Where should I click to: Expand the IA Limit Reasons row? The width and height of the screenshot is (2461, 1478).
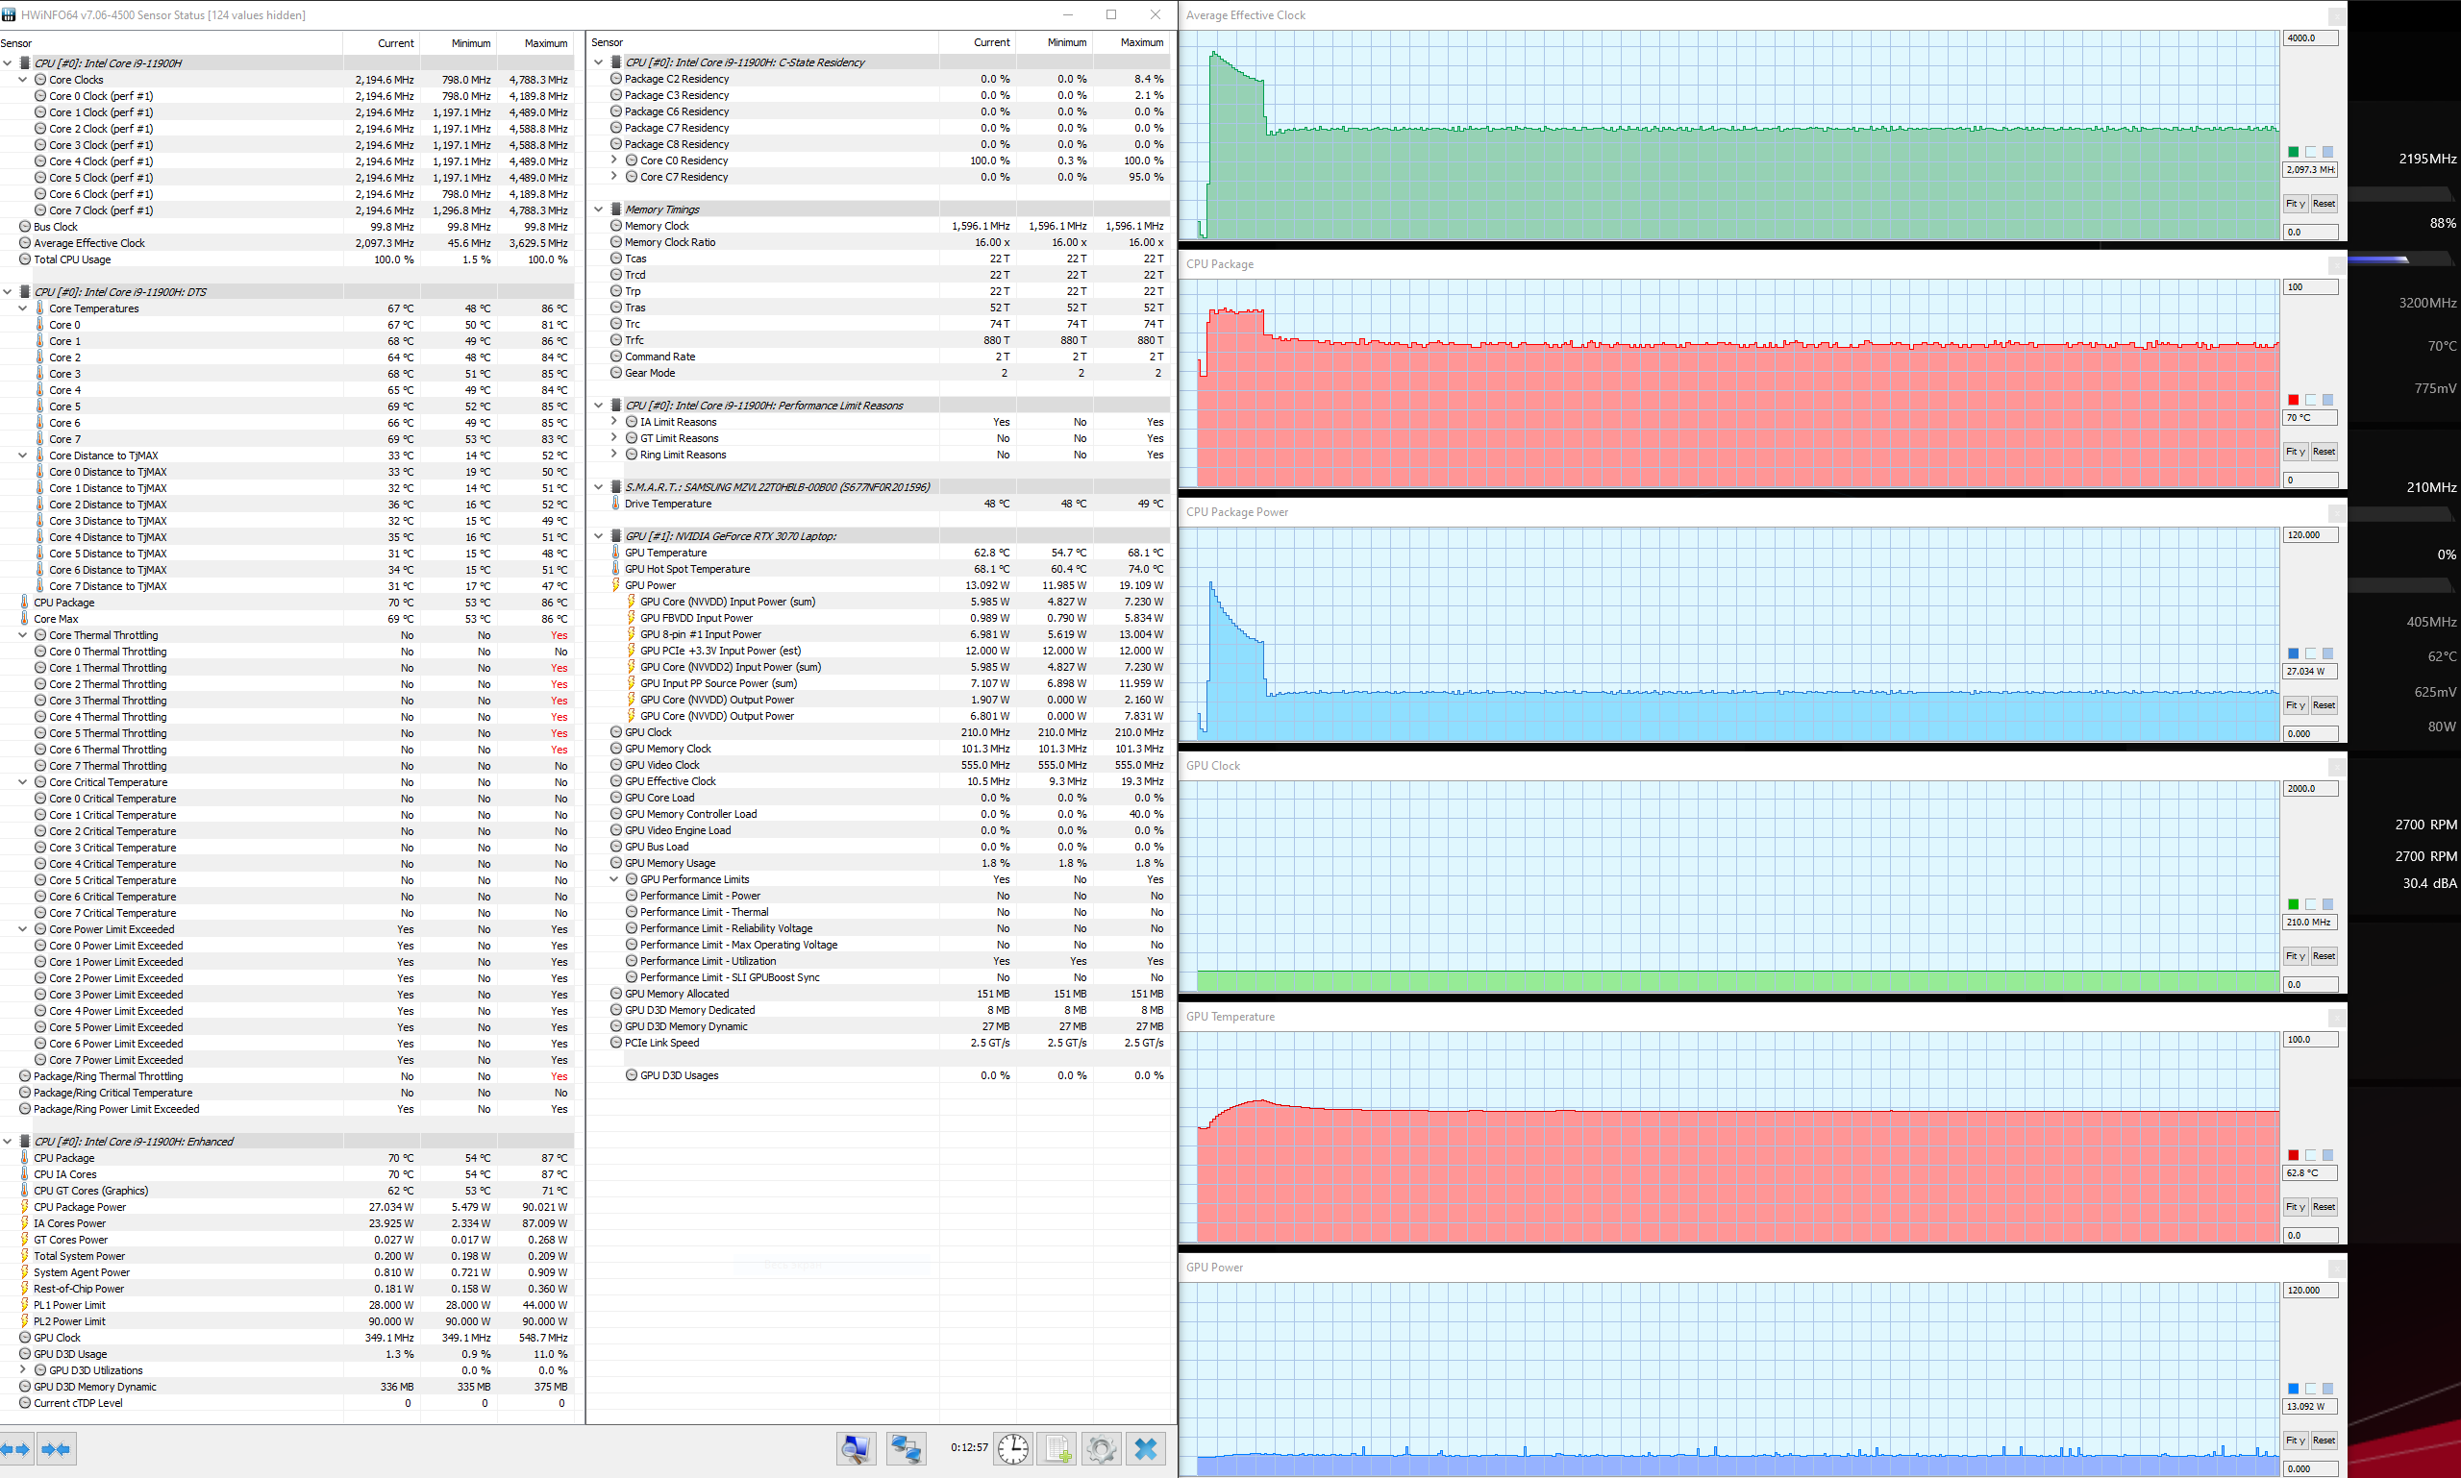(613, 422)
